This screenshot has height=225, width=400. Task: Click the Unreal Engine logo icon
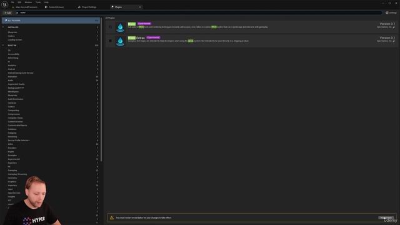coord(4,4)
